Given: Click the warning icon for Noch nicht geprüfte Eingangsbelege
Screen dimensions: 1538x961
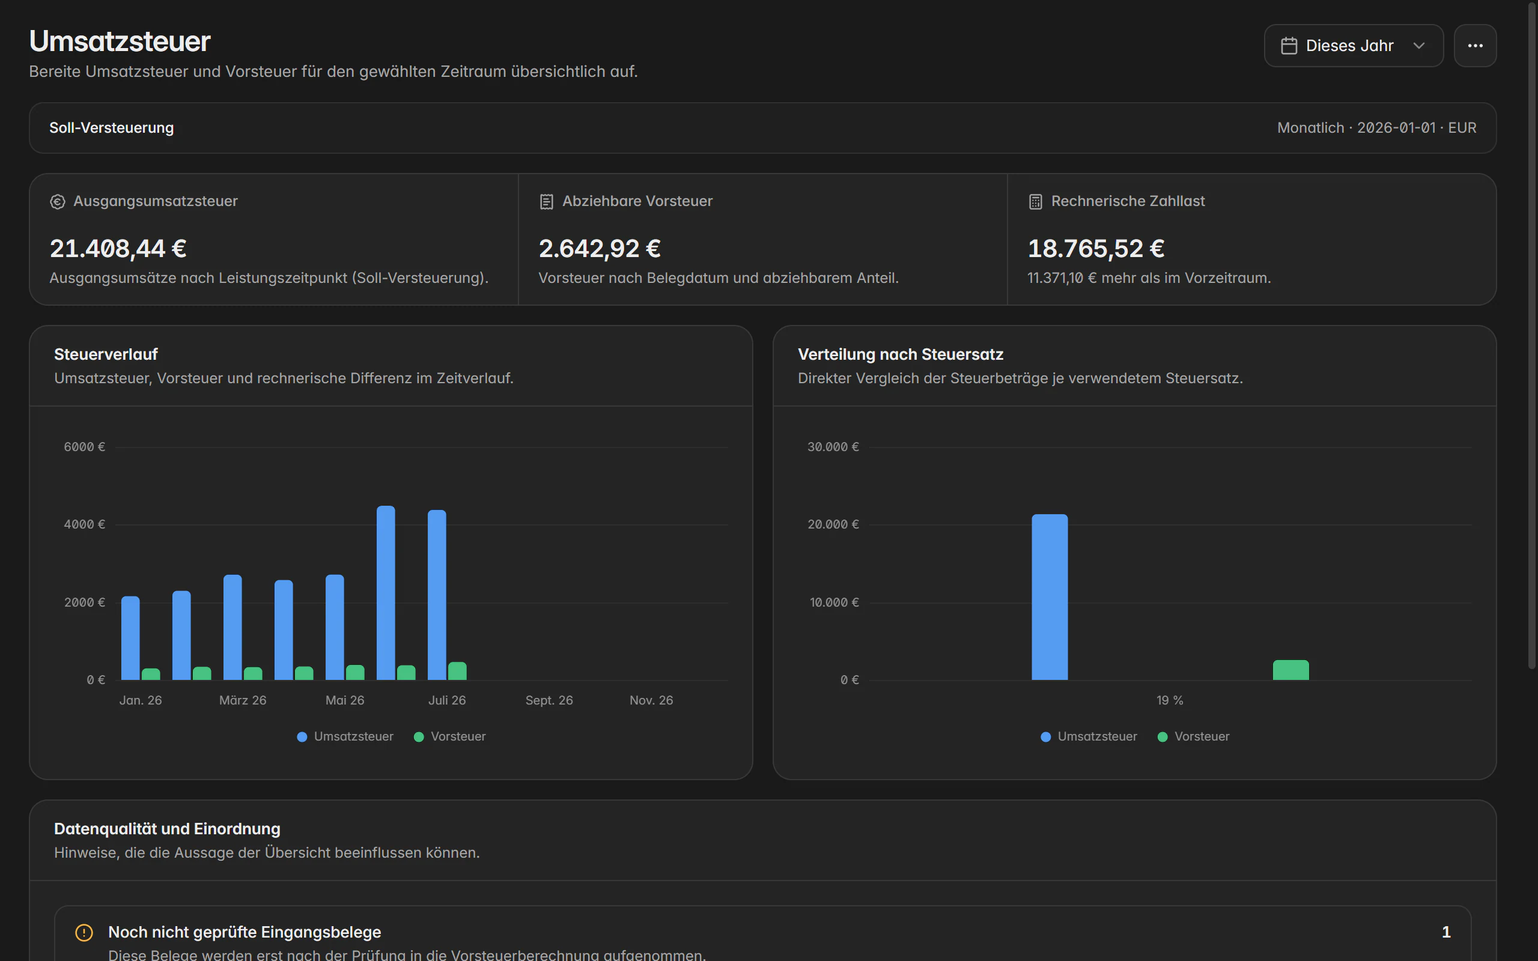Looking at the screenshot, I should click(84, 932).
